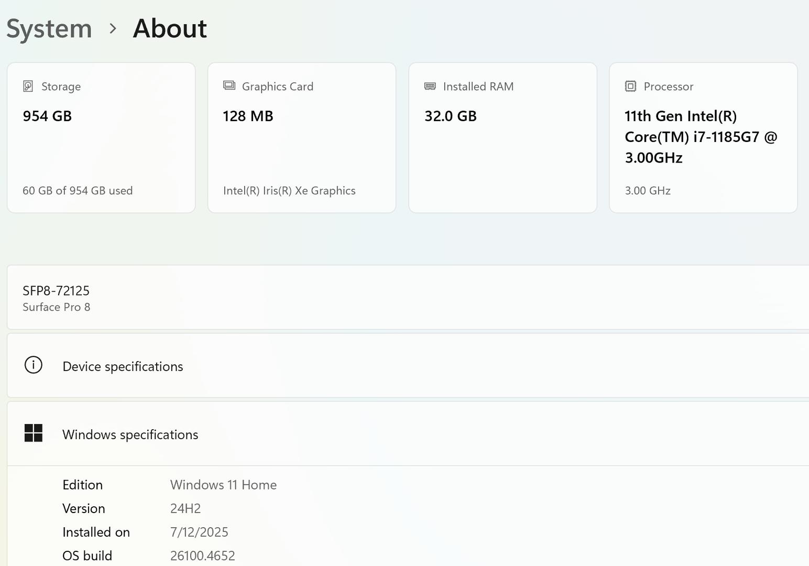809x566 pixels.
Task: Click the Installed RAM label
Action: 478,86
